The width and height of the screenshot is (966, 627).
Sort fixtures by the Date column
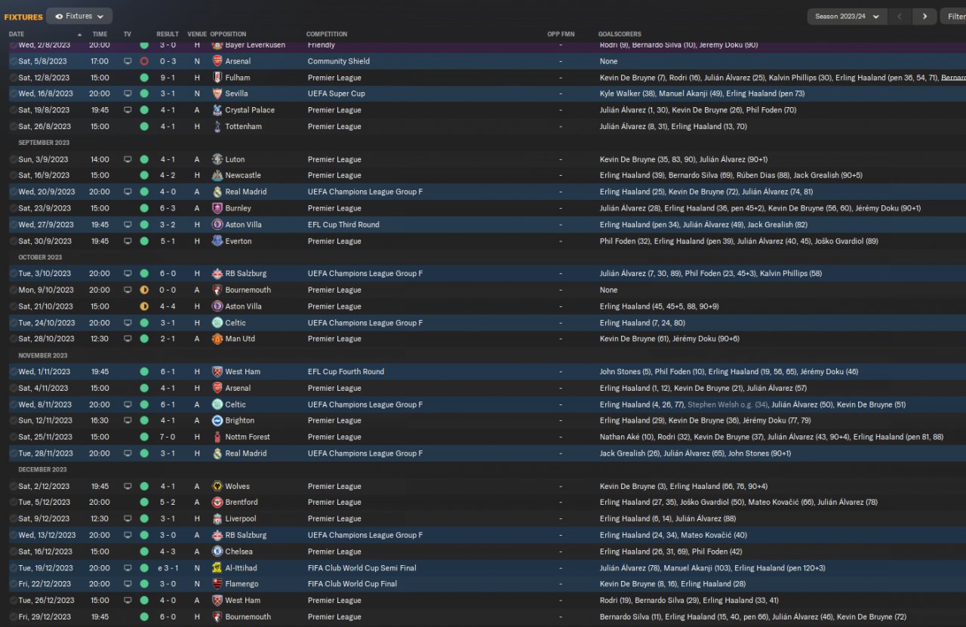click(x=17, y=34)
